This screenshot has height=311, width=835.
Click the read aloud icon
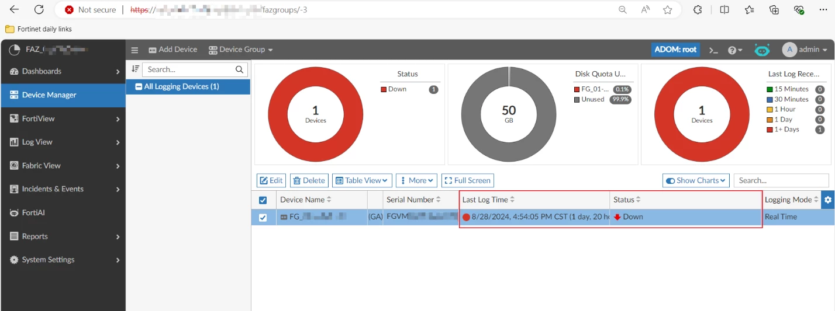[x=646, y=10]
